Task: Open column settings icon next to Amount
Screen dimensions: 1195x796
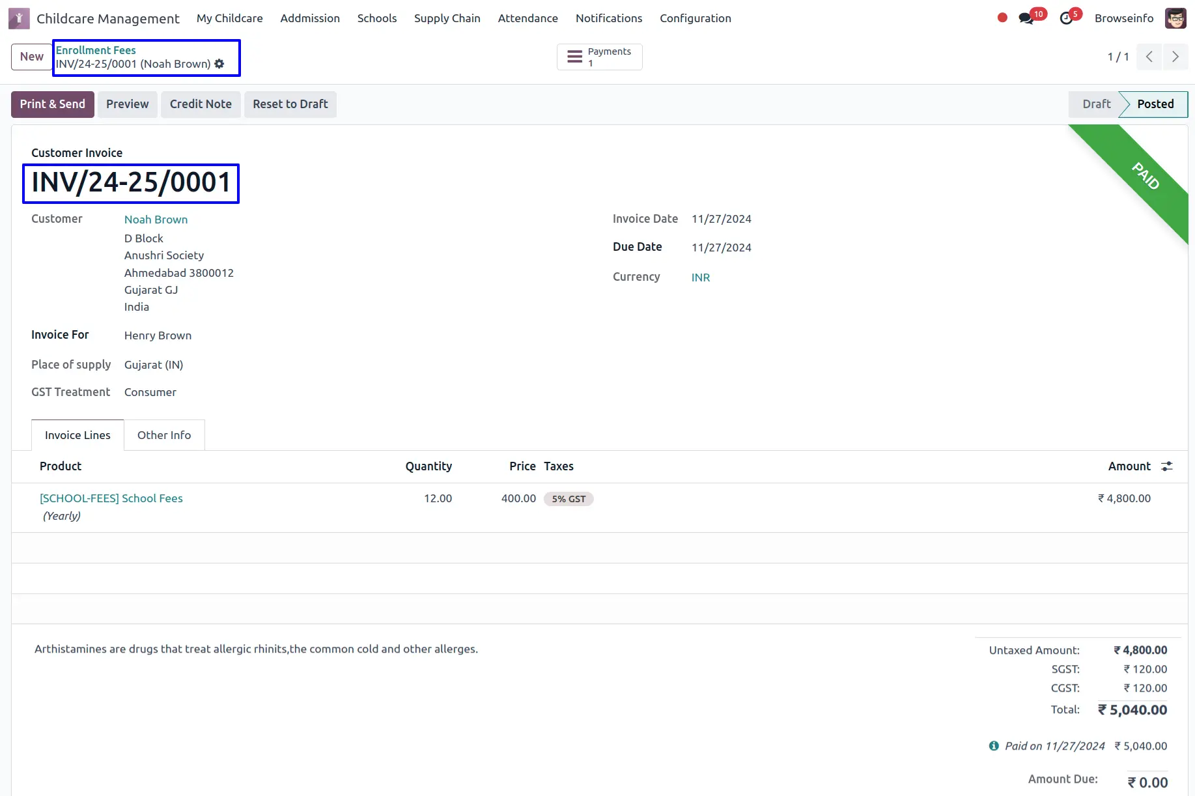Action: 1167,466
